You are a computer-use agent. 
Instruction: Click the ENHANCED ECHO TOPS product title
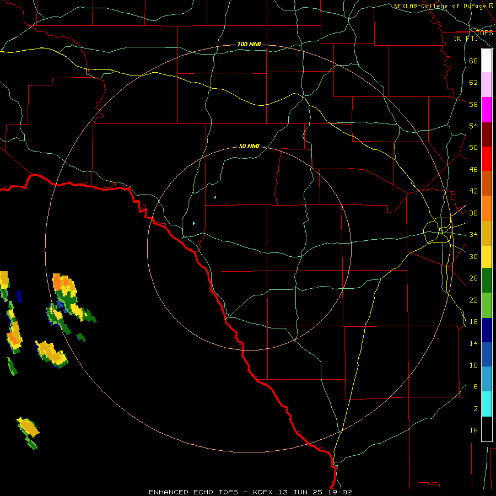coord(193,492)
